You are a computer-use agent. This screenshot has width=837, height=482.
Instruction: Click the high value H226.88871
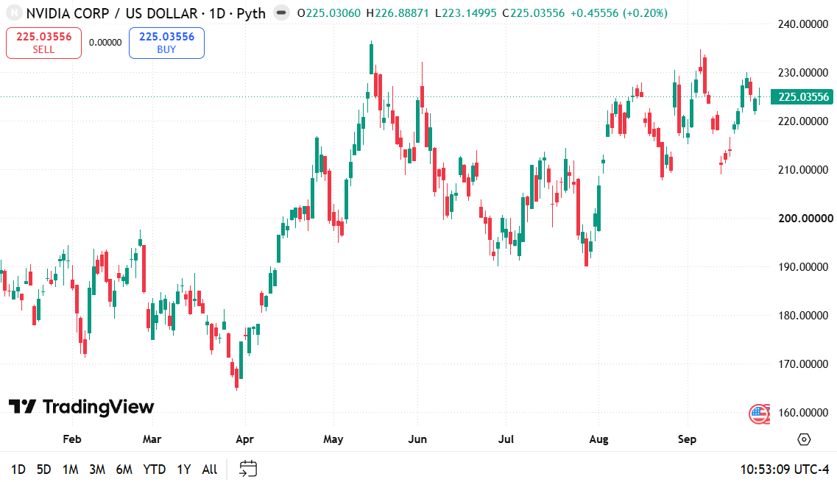[398, 13]
